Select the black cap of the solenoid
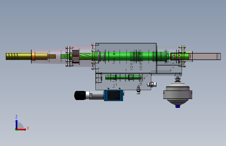Screen dimensions: 226x146 80,95
